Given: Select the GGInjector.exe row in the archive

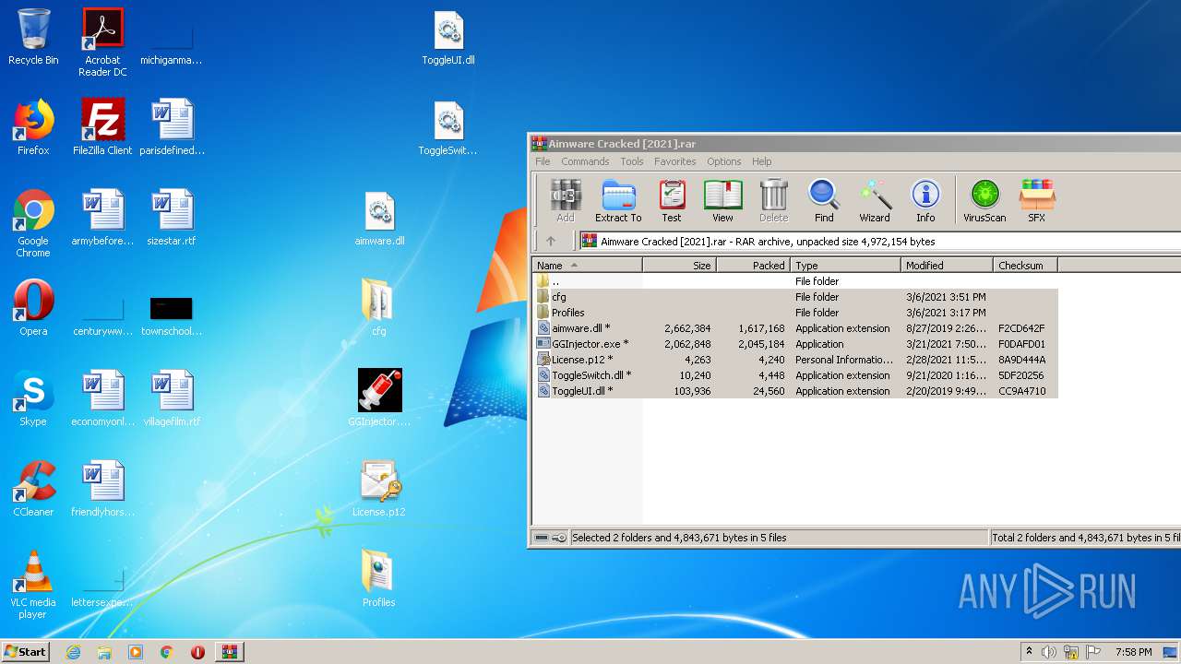Looking at the screenshot, I should tap(795, 344).
